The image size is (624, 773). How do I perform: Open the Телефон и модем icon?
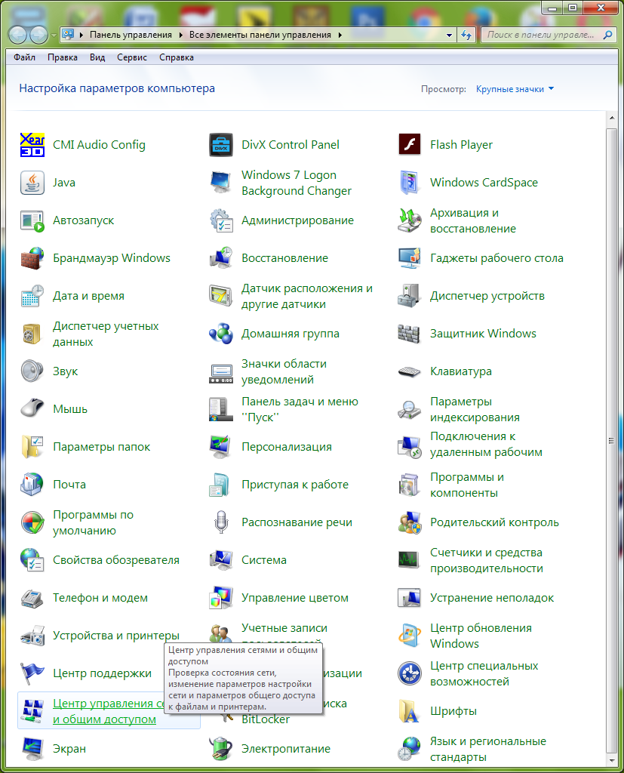(x=32, y=598)
